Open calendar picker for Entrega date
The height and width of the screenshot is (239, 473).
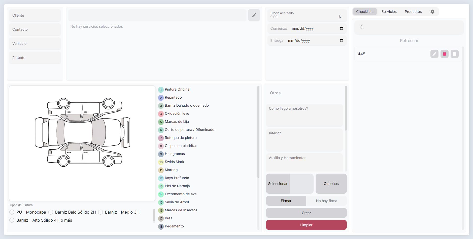coord(341,41)
